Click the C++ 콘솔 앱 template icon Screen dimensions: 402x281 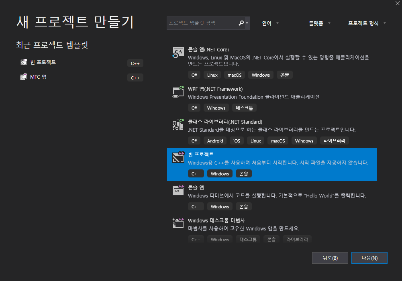pyautogui.click(x=178, y=190)
